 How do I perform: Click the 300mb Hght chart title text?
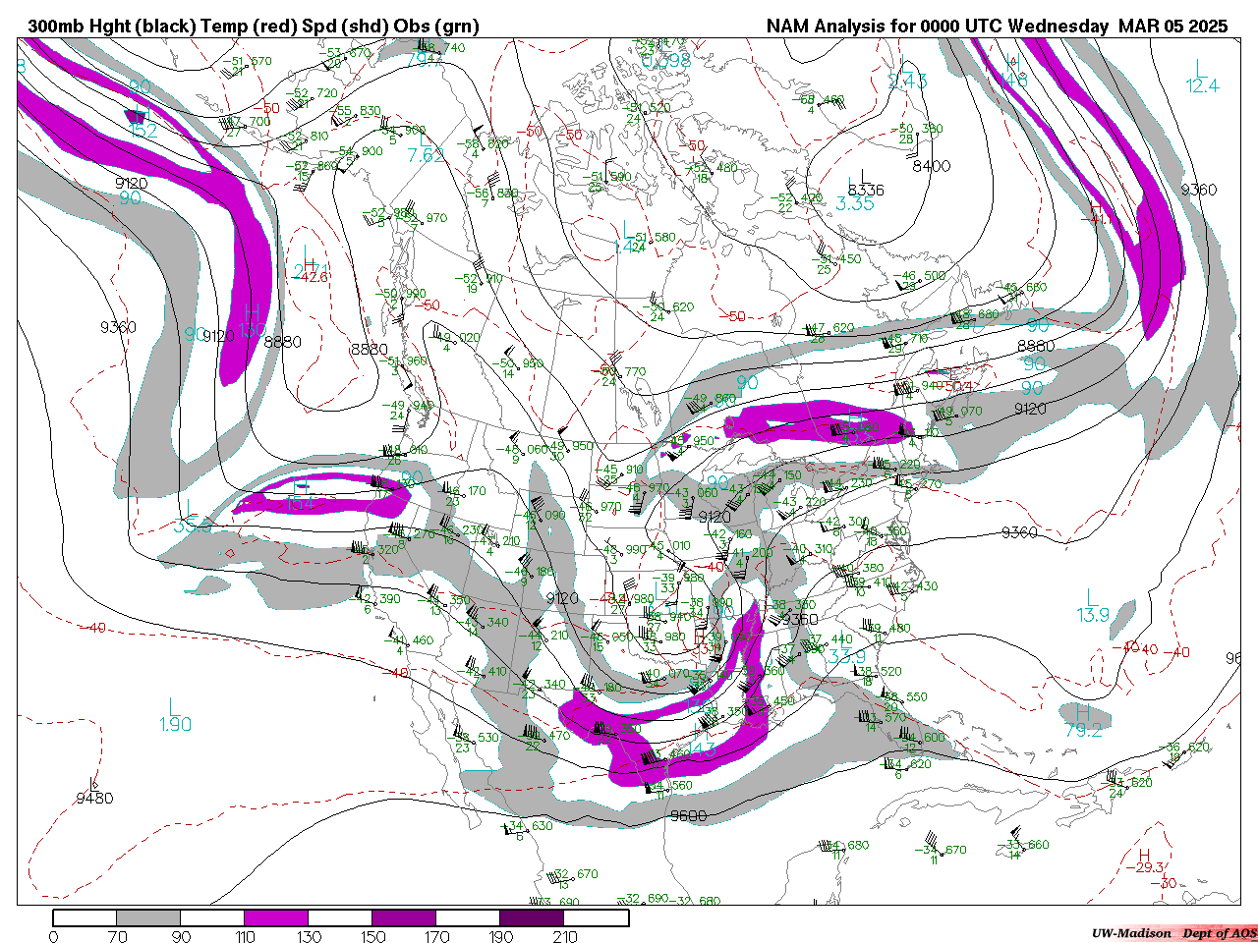[253, 27]
